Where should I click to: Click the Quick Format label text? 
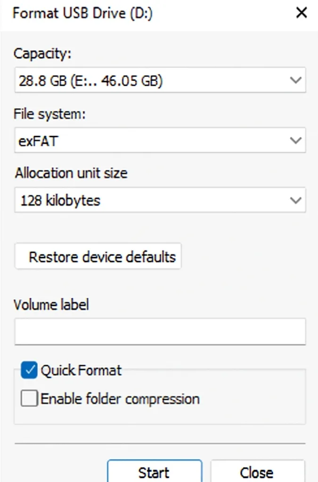[81, 371]
